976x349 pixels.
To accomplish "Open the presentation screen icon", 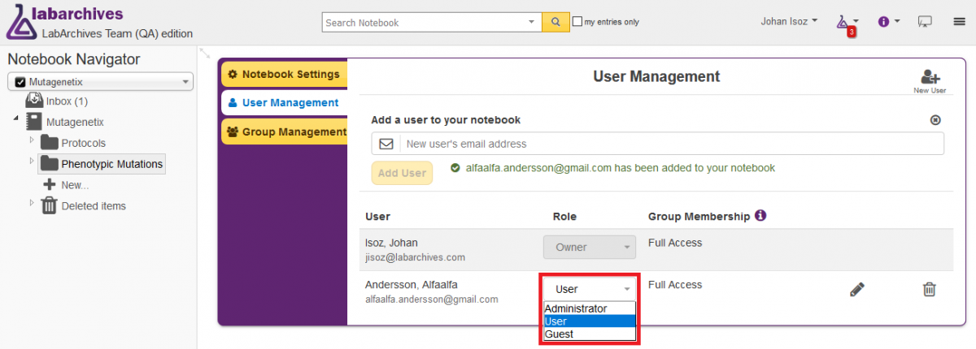I will pyautogui.click(x=925, y=22).
